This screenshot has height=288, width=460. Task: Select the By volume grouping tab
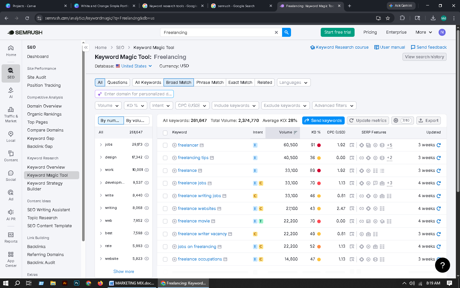(x=136, y=120)
